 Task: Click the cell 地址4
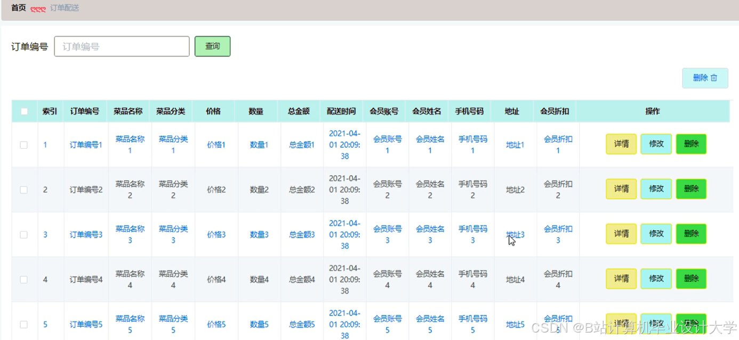[515, 279]
